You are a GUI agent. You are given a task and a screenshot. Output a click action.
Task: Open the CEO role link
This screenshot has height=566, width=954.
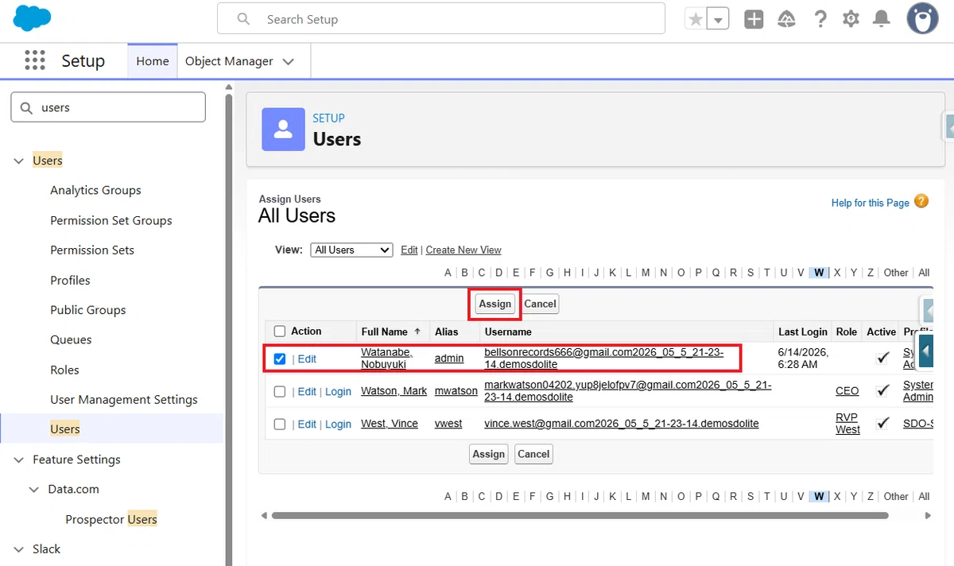click(x=847, y=390)
